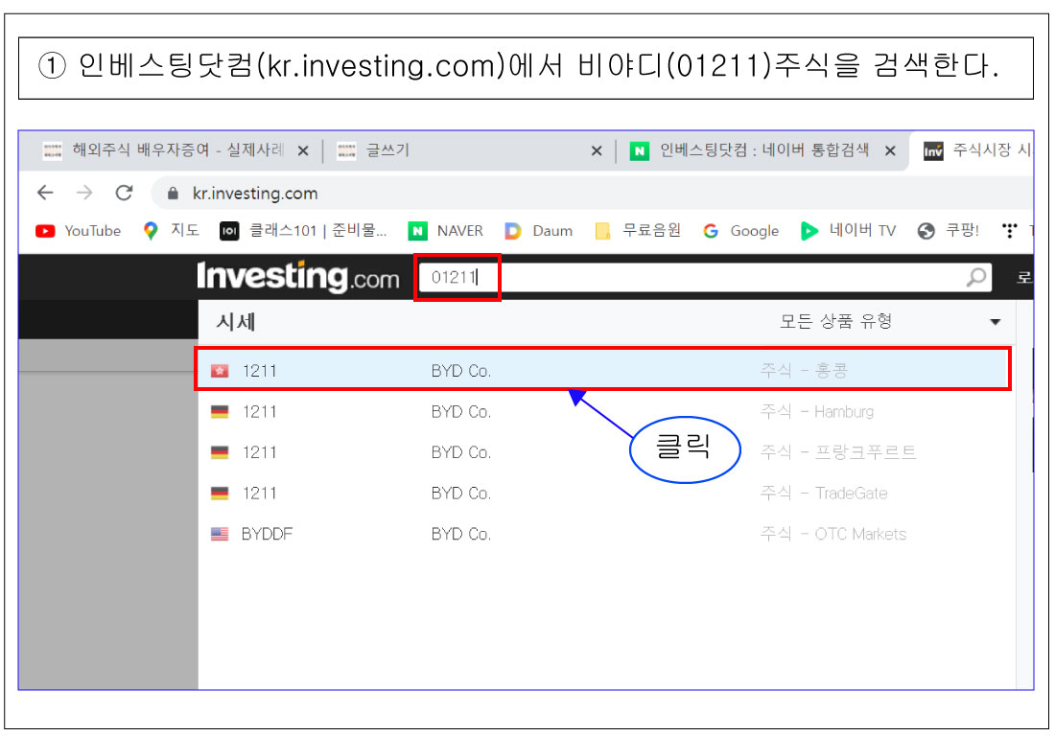
Task: Close the 해외주식 배우자증여 tab
Action: 303,150
